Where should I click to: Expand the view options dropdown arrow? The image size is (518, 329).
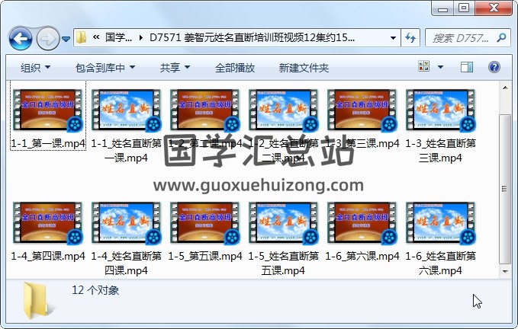pos(440,67)
